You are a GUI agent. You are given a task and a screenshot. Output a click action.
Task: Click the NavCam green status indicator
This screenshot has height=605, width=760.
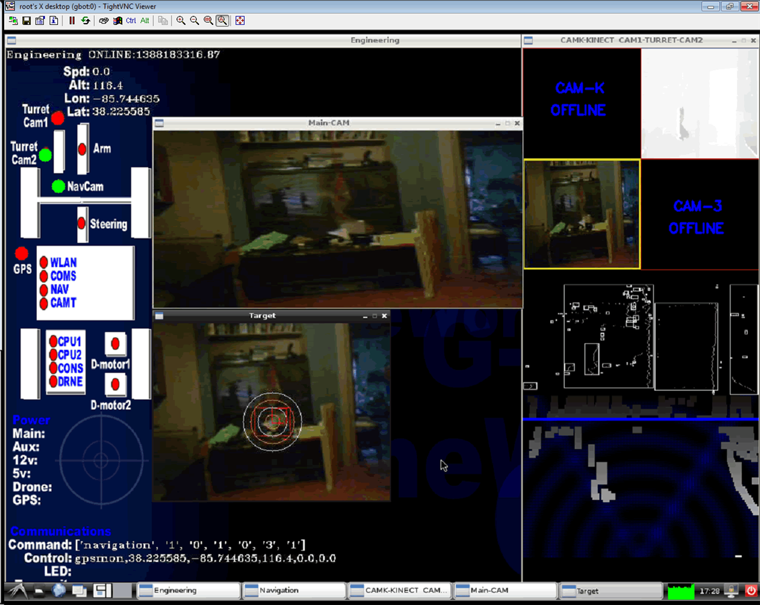[58, 186]
